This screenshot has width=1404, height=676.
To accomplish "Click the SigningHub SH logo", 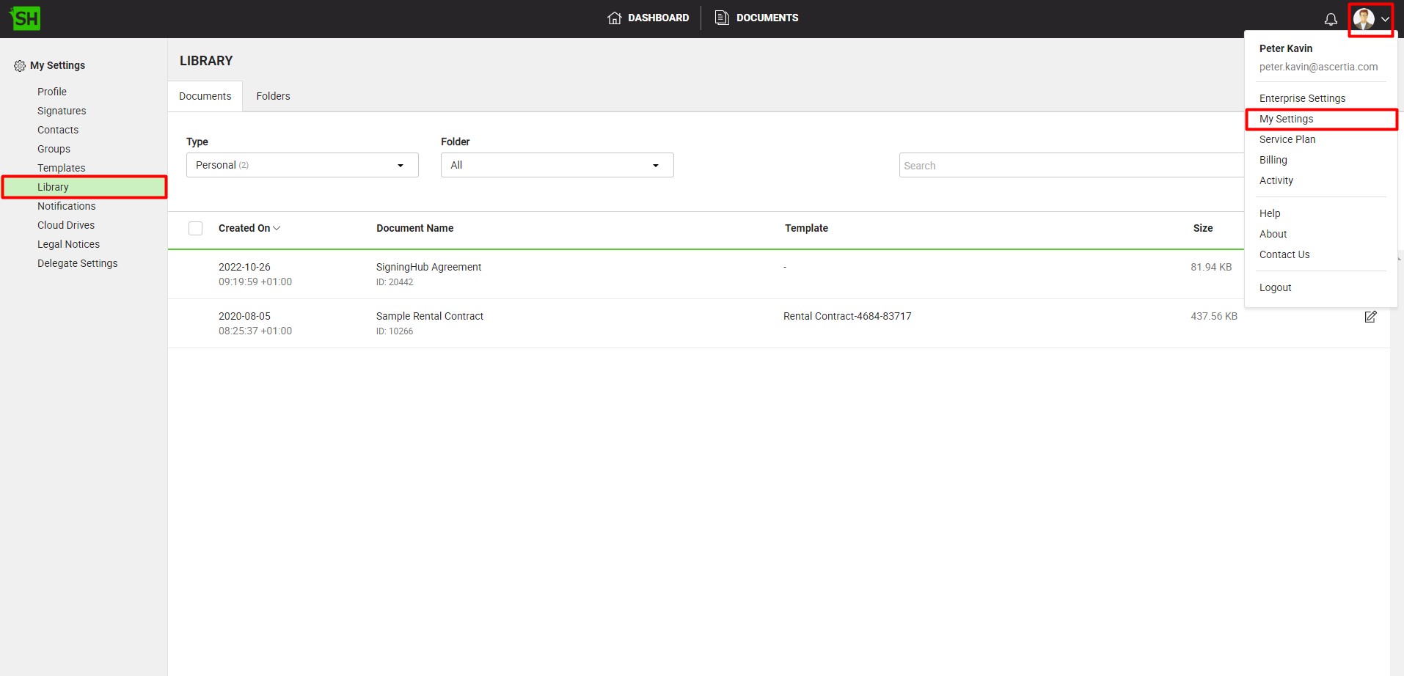I will [26, 18].
